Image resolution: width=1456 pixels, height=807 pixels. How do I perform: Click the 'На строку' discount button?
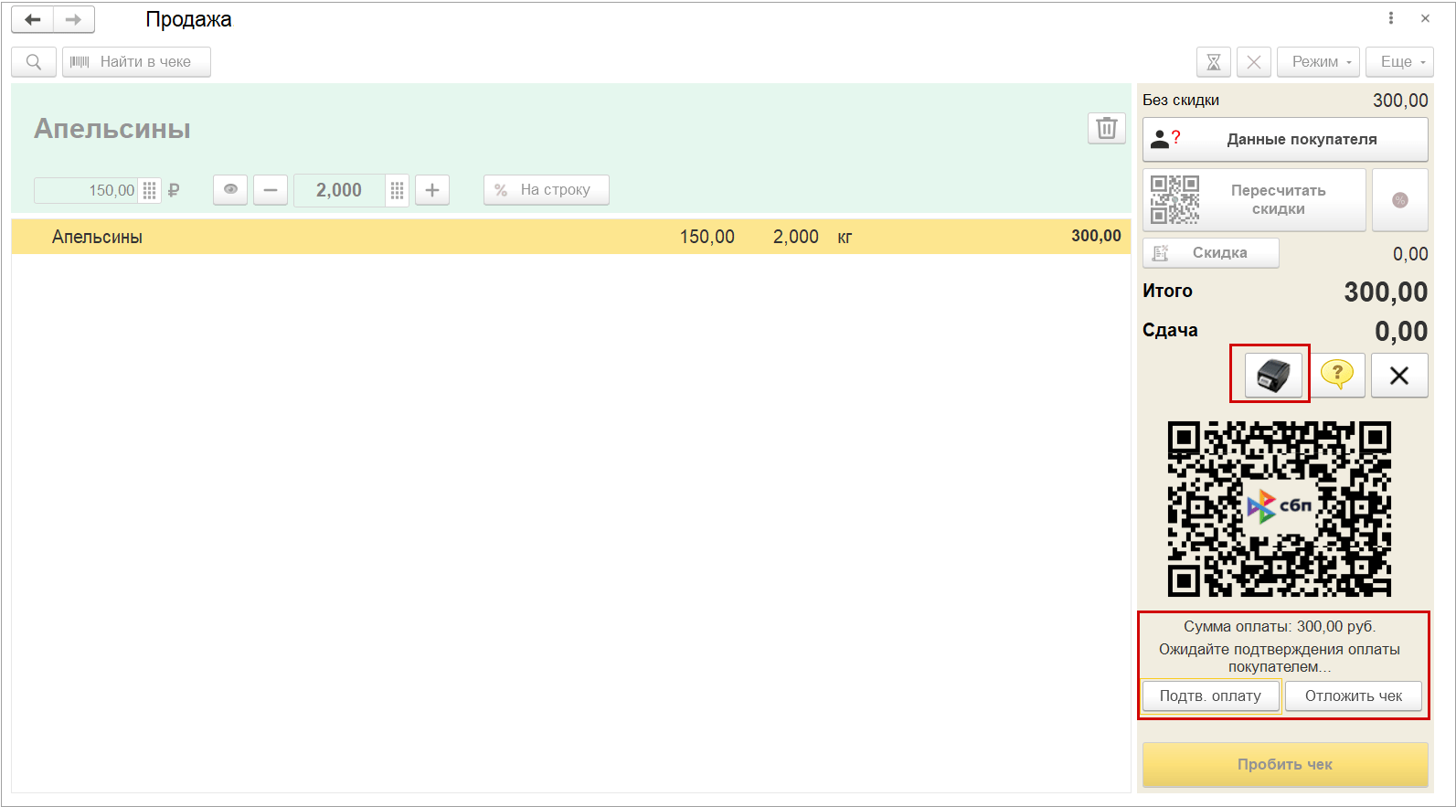pos(546,190)
